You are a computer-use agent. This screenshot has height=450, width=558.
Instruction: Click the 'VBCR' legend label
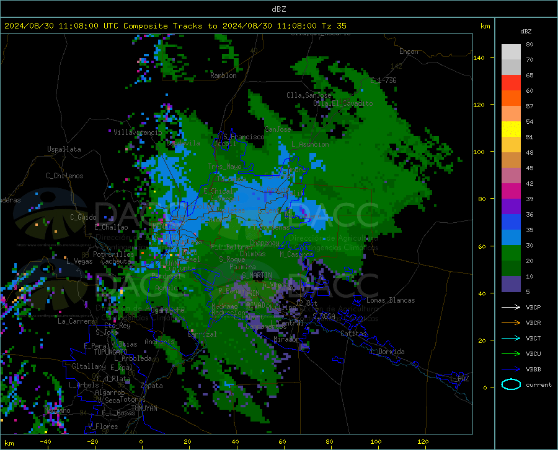pyautogui.click(x=533, y=323)
